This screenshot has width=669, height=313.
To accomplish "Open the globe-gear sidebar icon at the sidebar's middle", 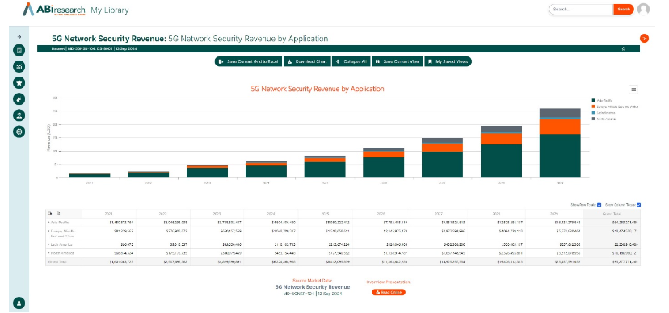I will pyautogui.click(x=19, y=131).
